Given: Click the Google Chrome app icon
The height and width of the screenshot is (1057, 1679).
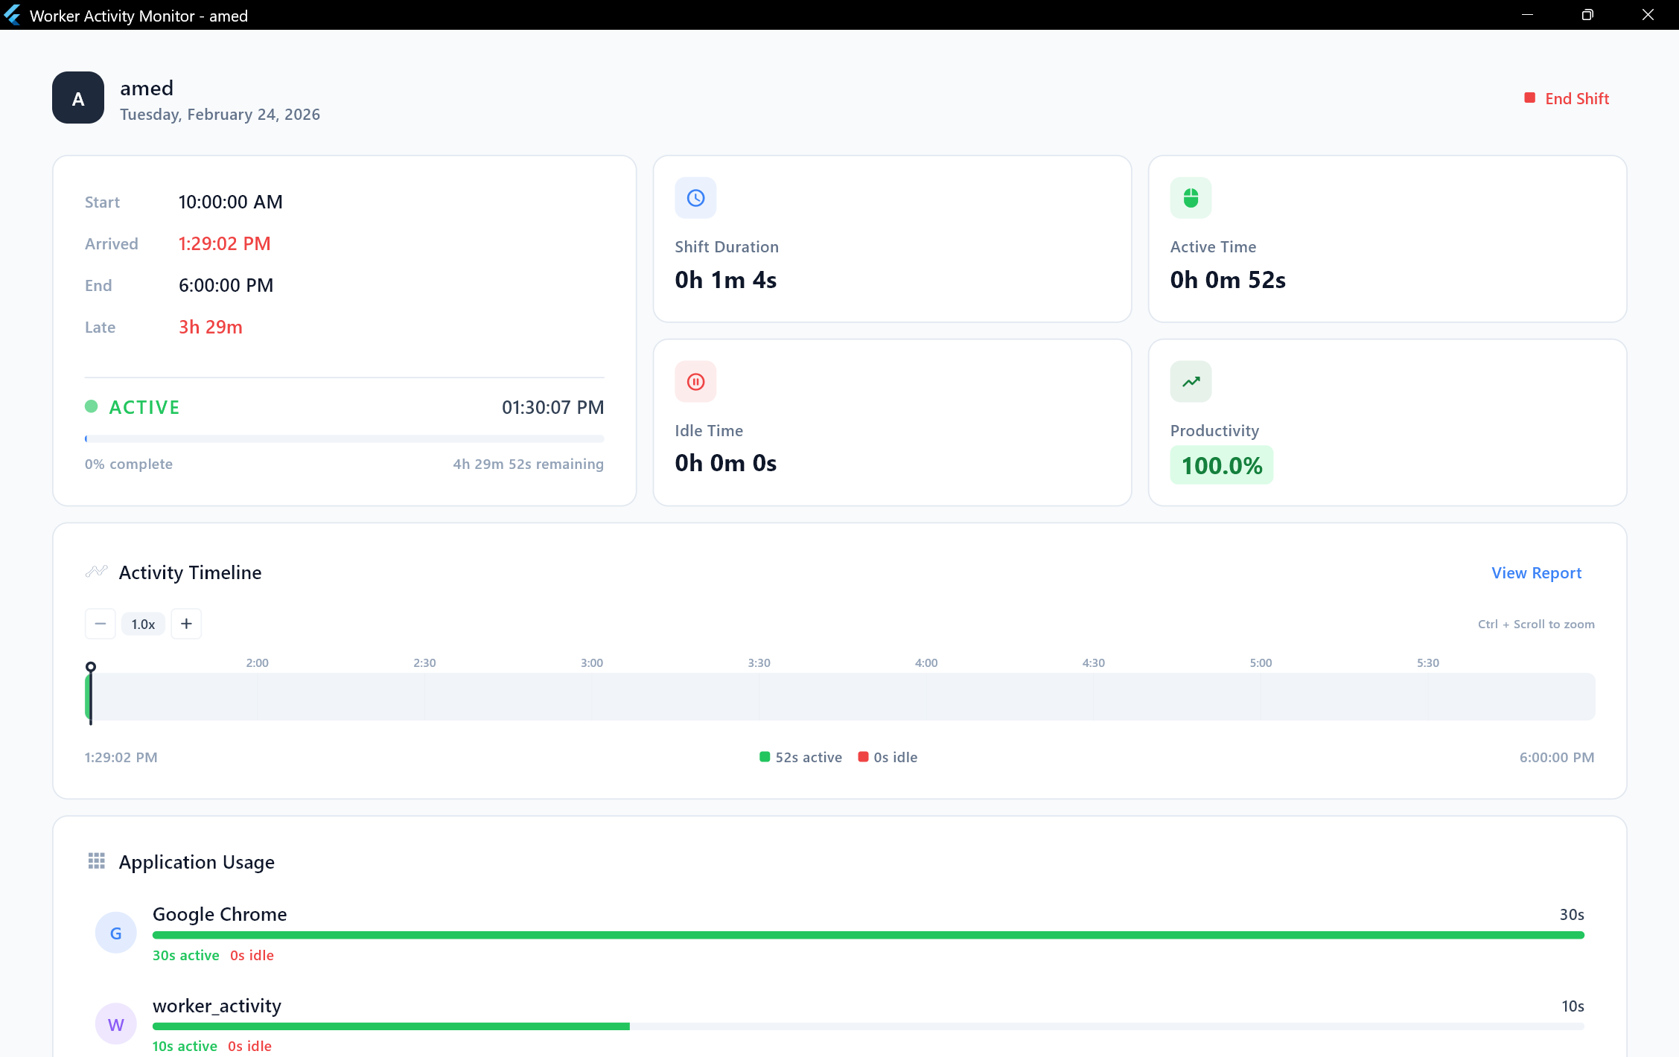Looking at the screenshot, I should (x=116, y=932).
